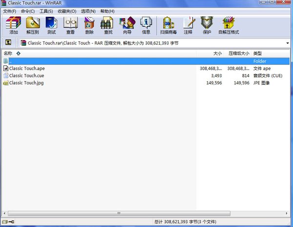Launch the 向导 (Wizard) icon

[127, 25]
